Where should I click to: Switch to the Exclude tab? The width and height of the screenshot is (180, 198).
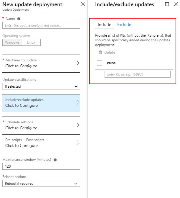(x=124, y=24)
